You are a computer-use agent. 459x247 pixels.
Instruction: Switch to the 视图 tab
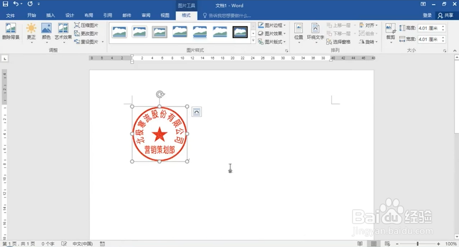tap(165, 15)
